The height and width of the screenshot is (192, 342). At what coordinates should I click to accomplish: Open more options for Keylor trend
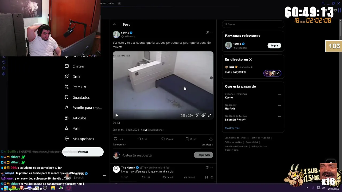click(279, 94)
